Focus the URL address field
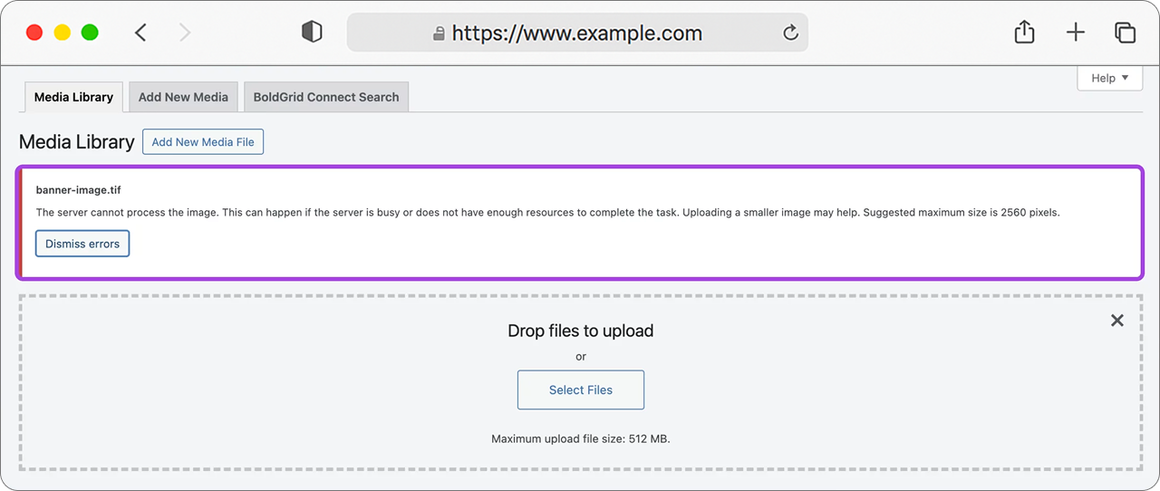 pyautogui.click(x=577, y=33)
